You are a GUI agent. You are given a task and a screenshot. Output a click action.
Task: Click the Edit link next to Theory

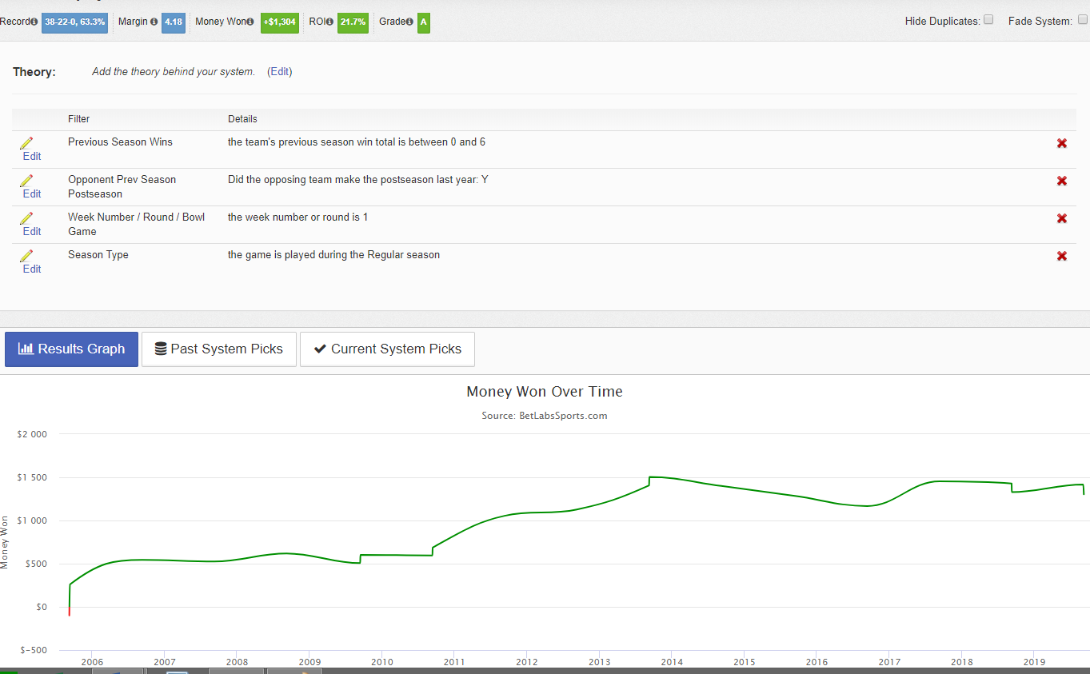(280, 72)
